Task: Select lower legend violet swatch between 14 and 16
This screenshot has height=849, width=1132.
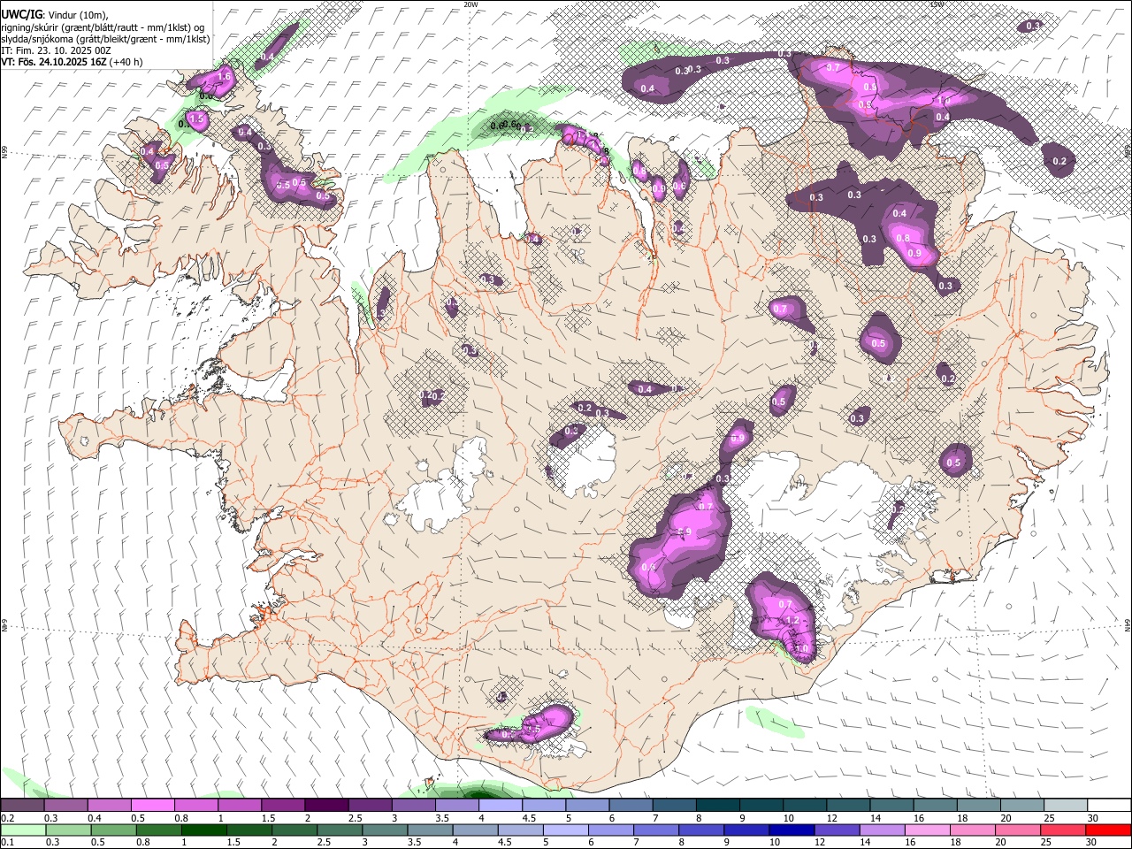Action: [881, 830]
